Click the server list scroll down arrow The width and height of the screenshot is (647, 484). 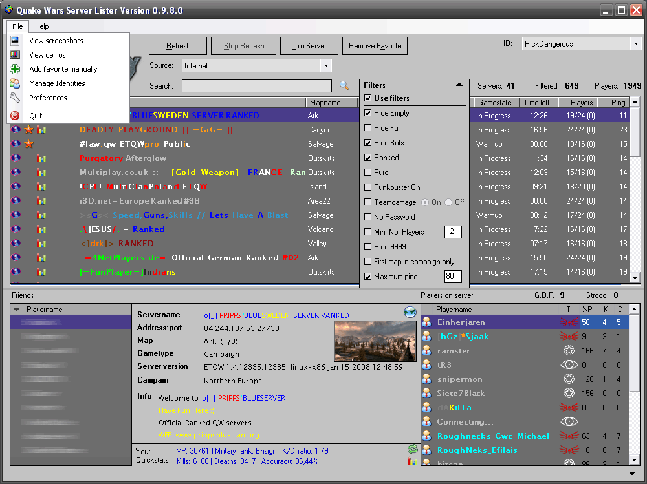[635, 278]
